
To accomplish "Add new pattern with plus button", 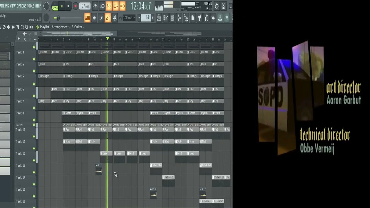I will [x=153, y=18].
